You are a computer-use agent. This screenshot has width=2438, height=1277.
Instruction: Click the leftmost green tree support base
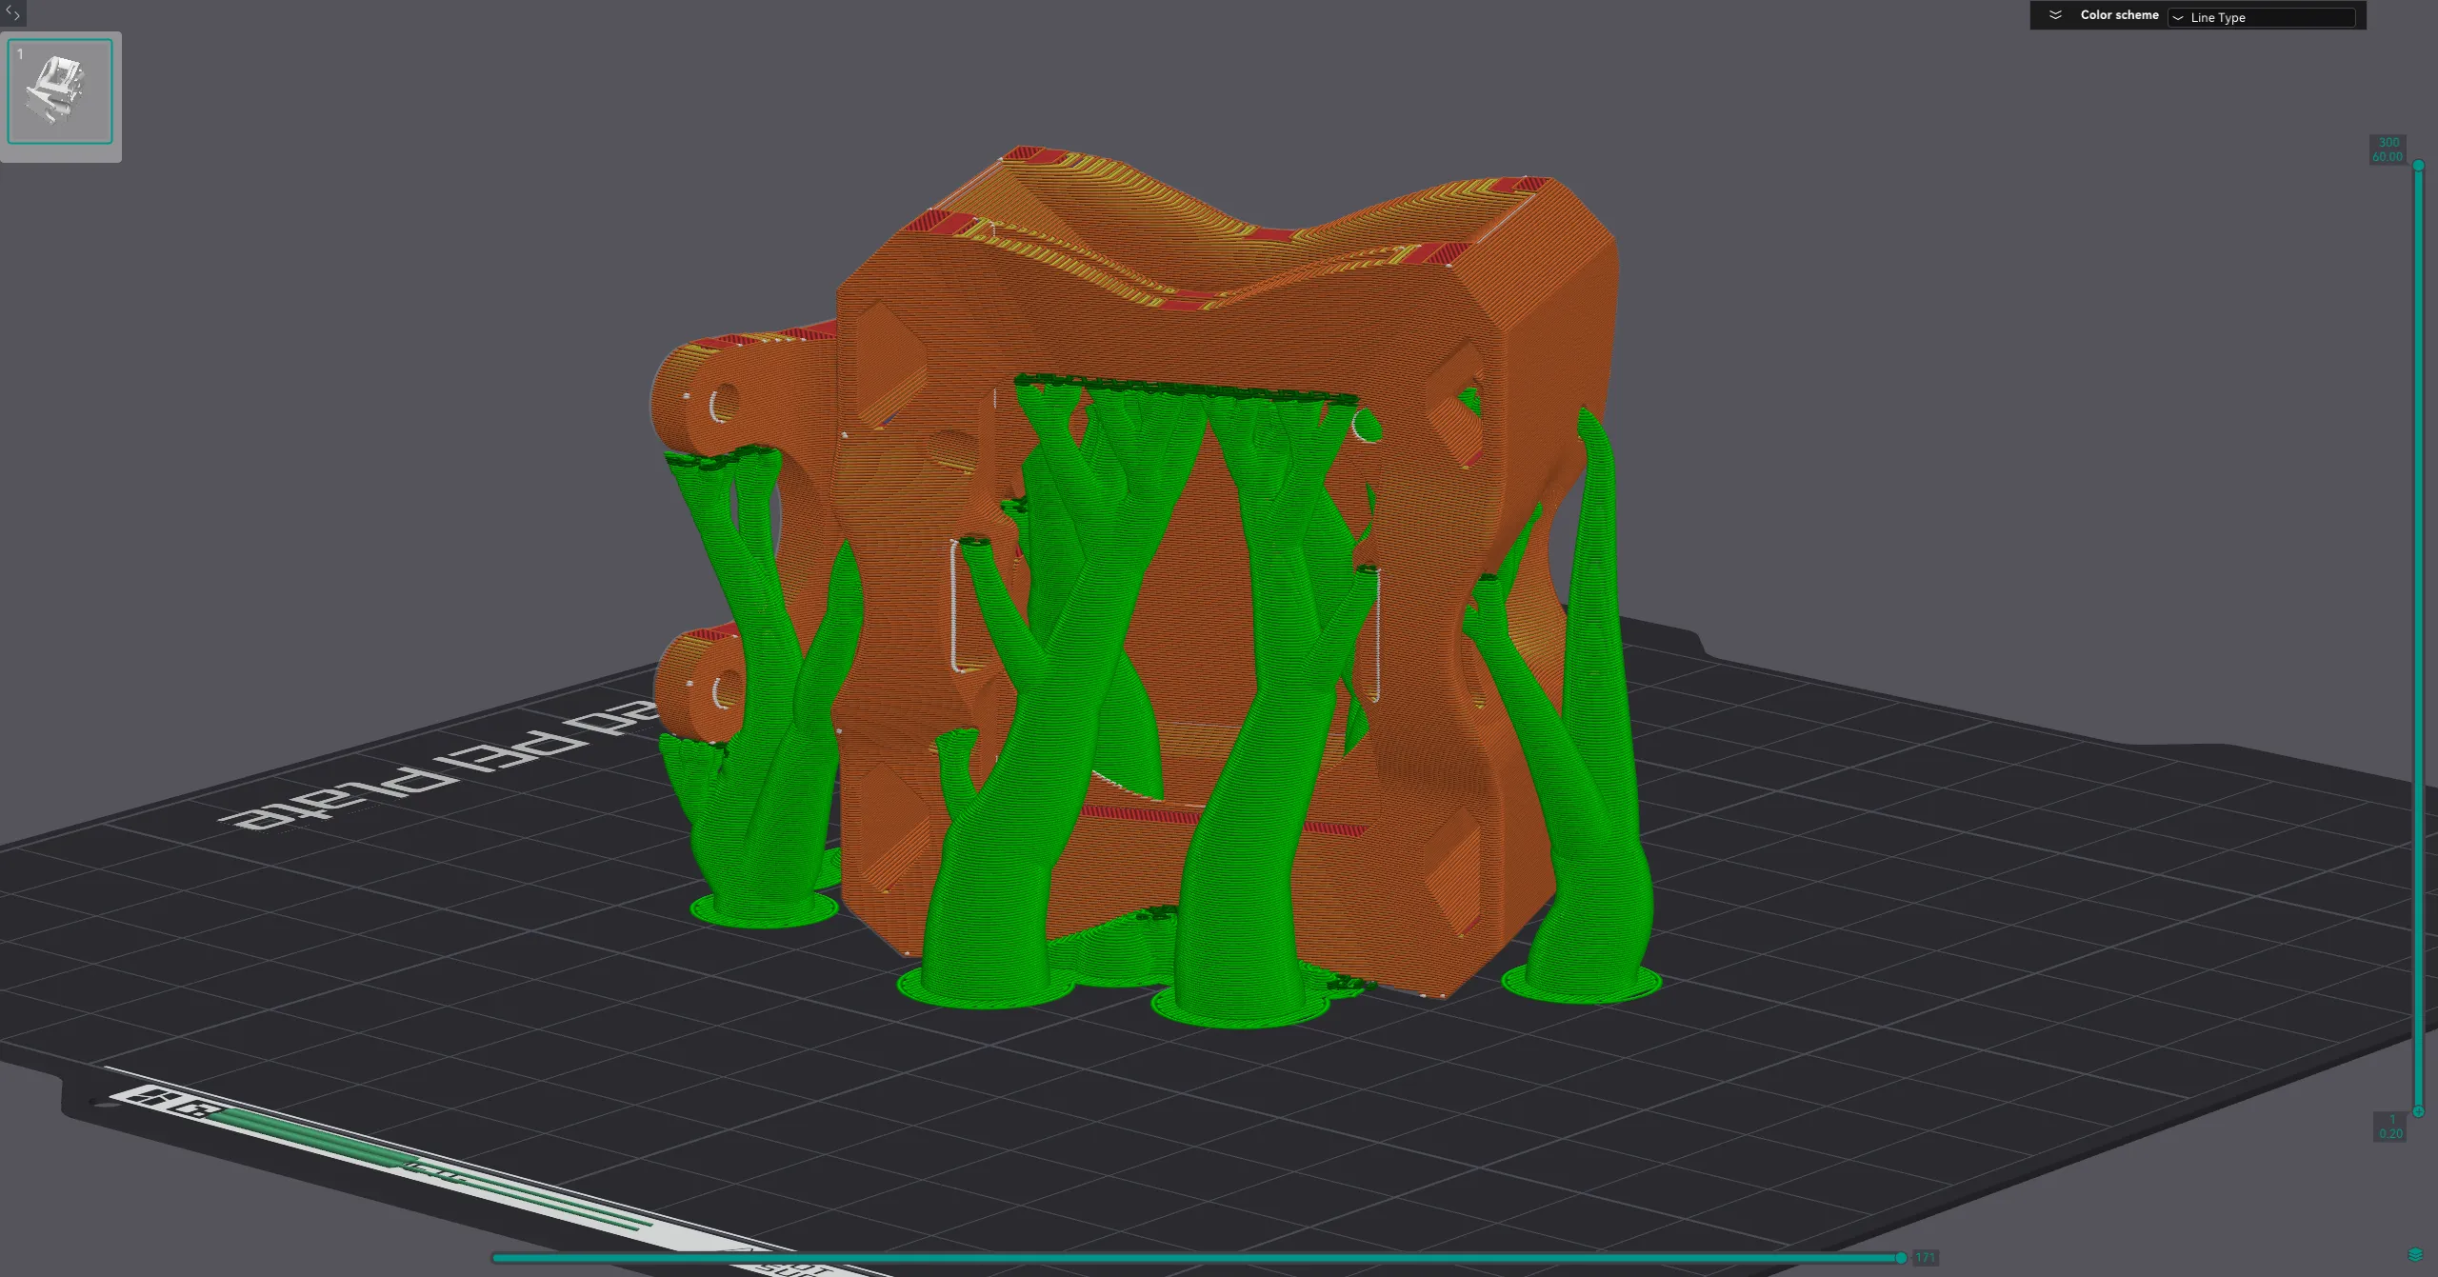pyautogui.click(x=764, y=909)
